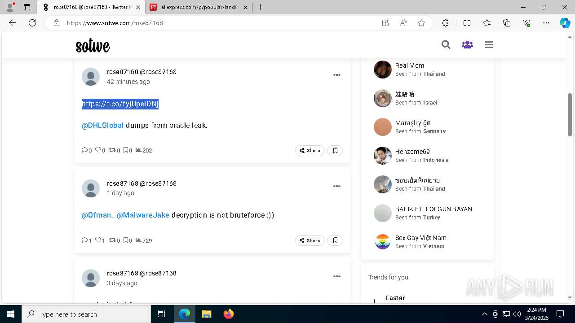Activate Read aloud in address bar
Screen dimensions: 575x323
pos(403,23)
